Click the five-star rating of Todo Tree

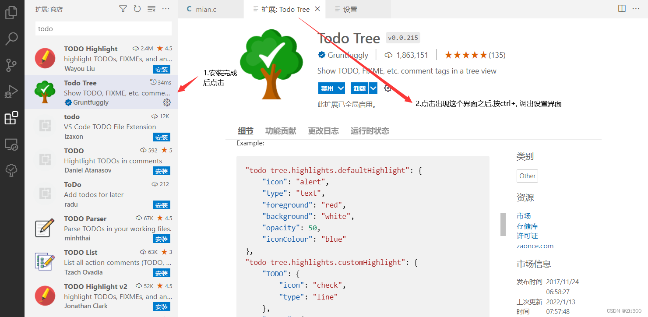point(466,55)
